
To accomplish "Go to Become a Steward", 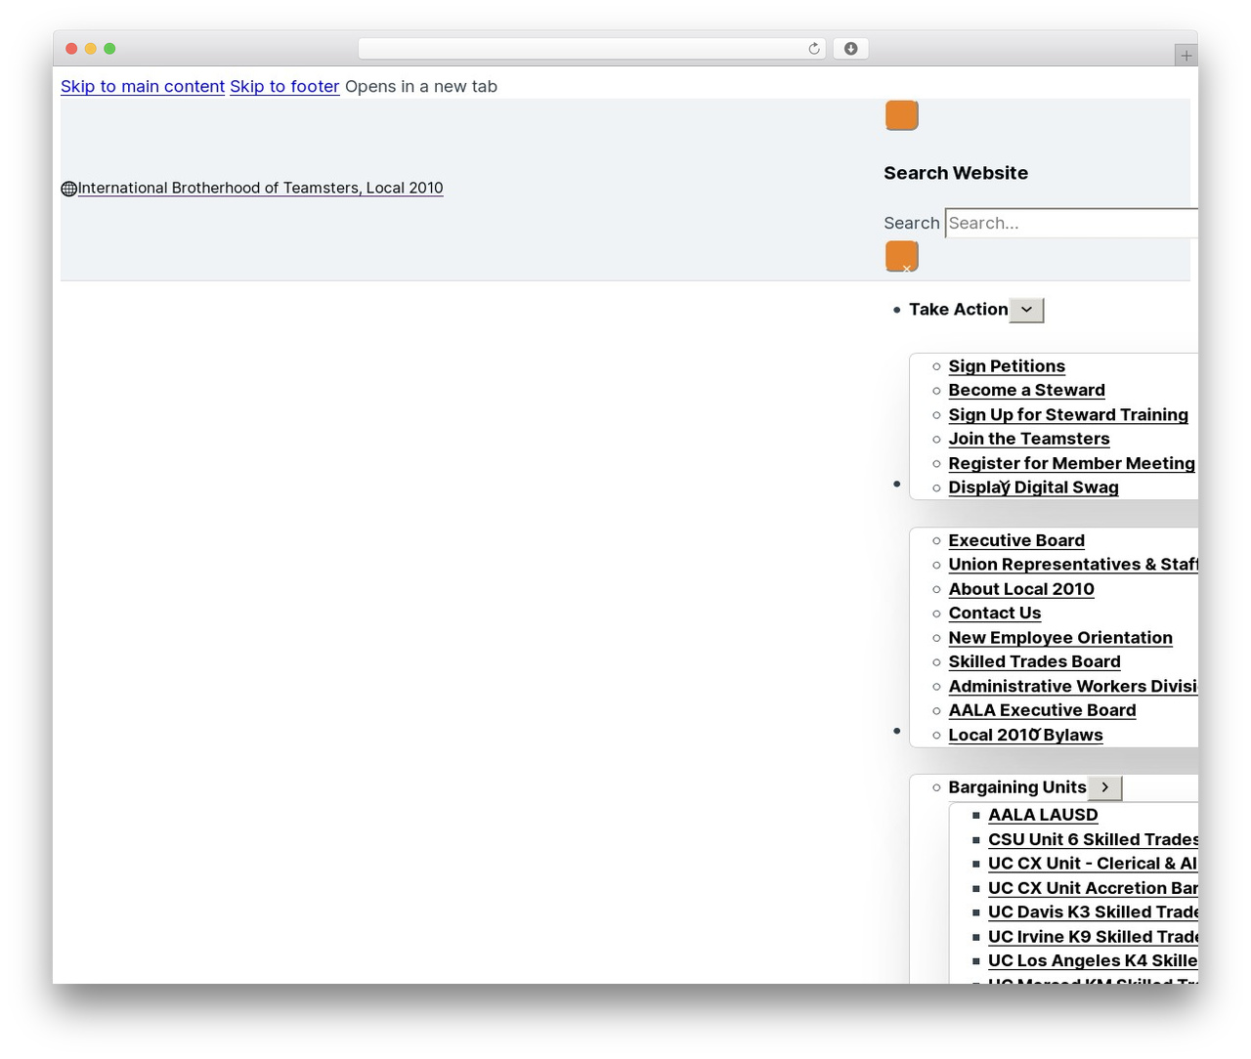I will pos(1026,390).
